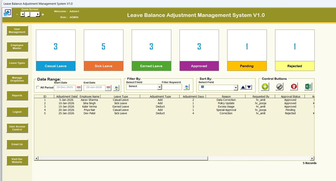Export records to Excel

point(308,86)
